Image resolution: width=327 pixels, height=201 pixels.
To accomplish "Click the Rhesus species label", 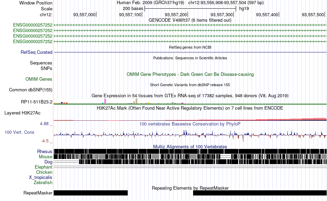I will 45,152.
